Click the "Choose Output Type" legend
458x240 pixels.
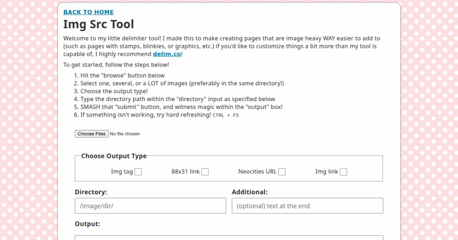[x=114, y=156]
